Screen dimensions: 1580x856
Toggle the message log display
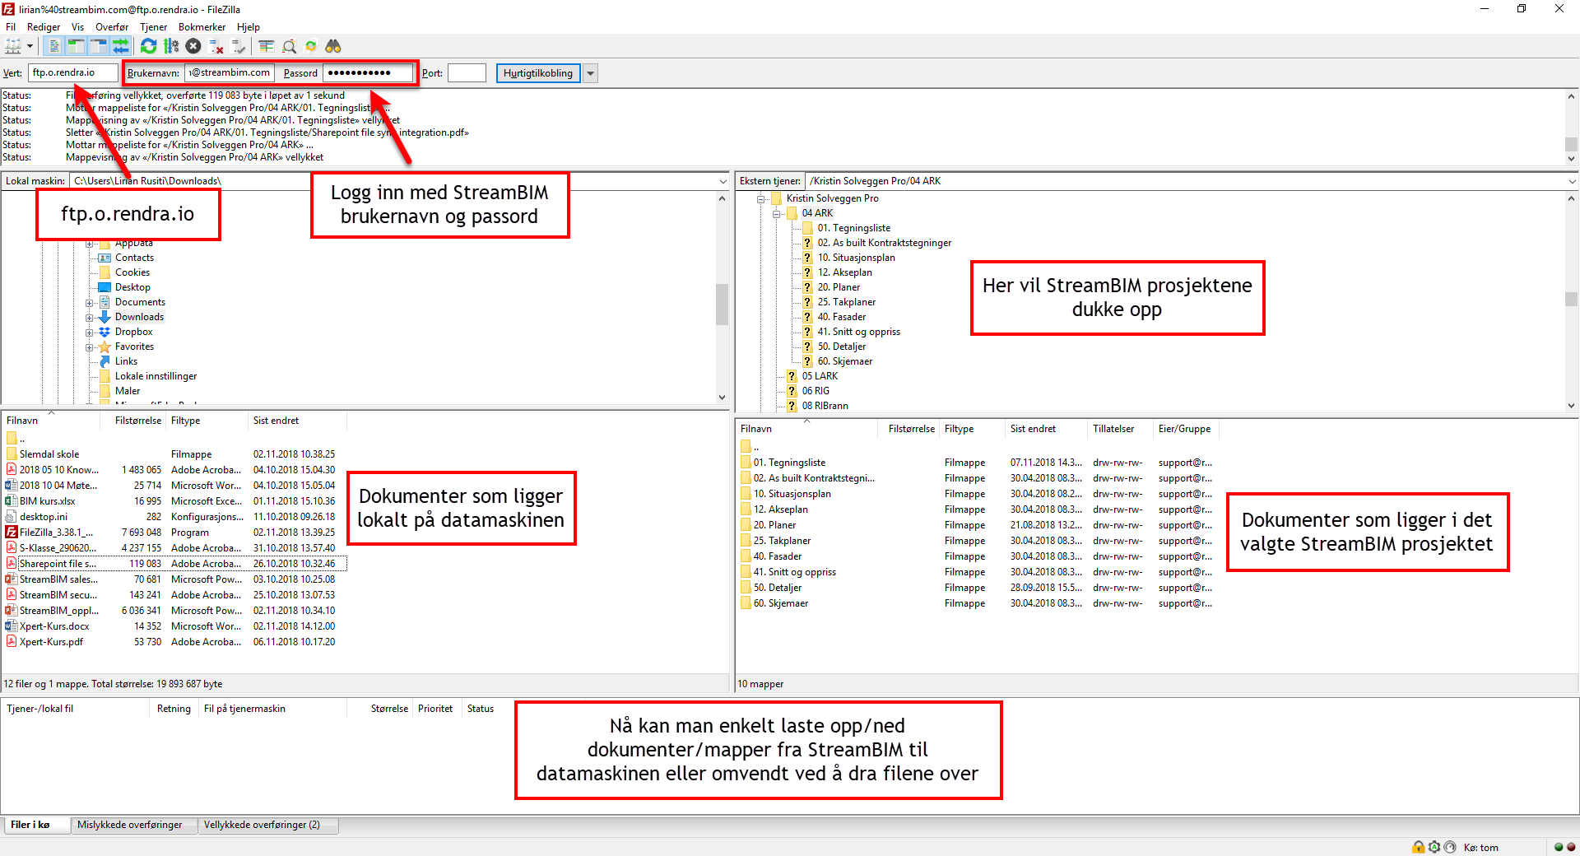(x=54, y=46)
